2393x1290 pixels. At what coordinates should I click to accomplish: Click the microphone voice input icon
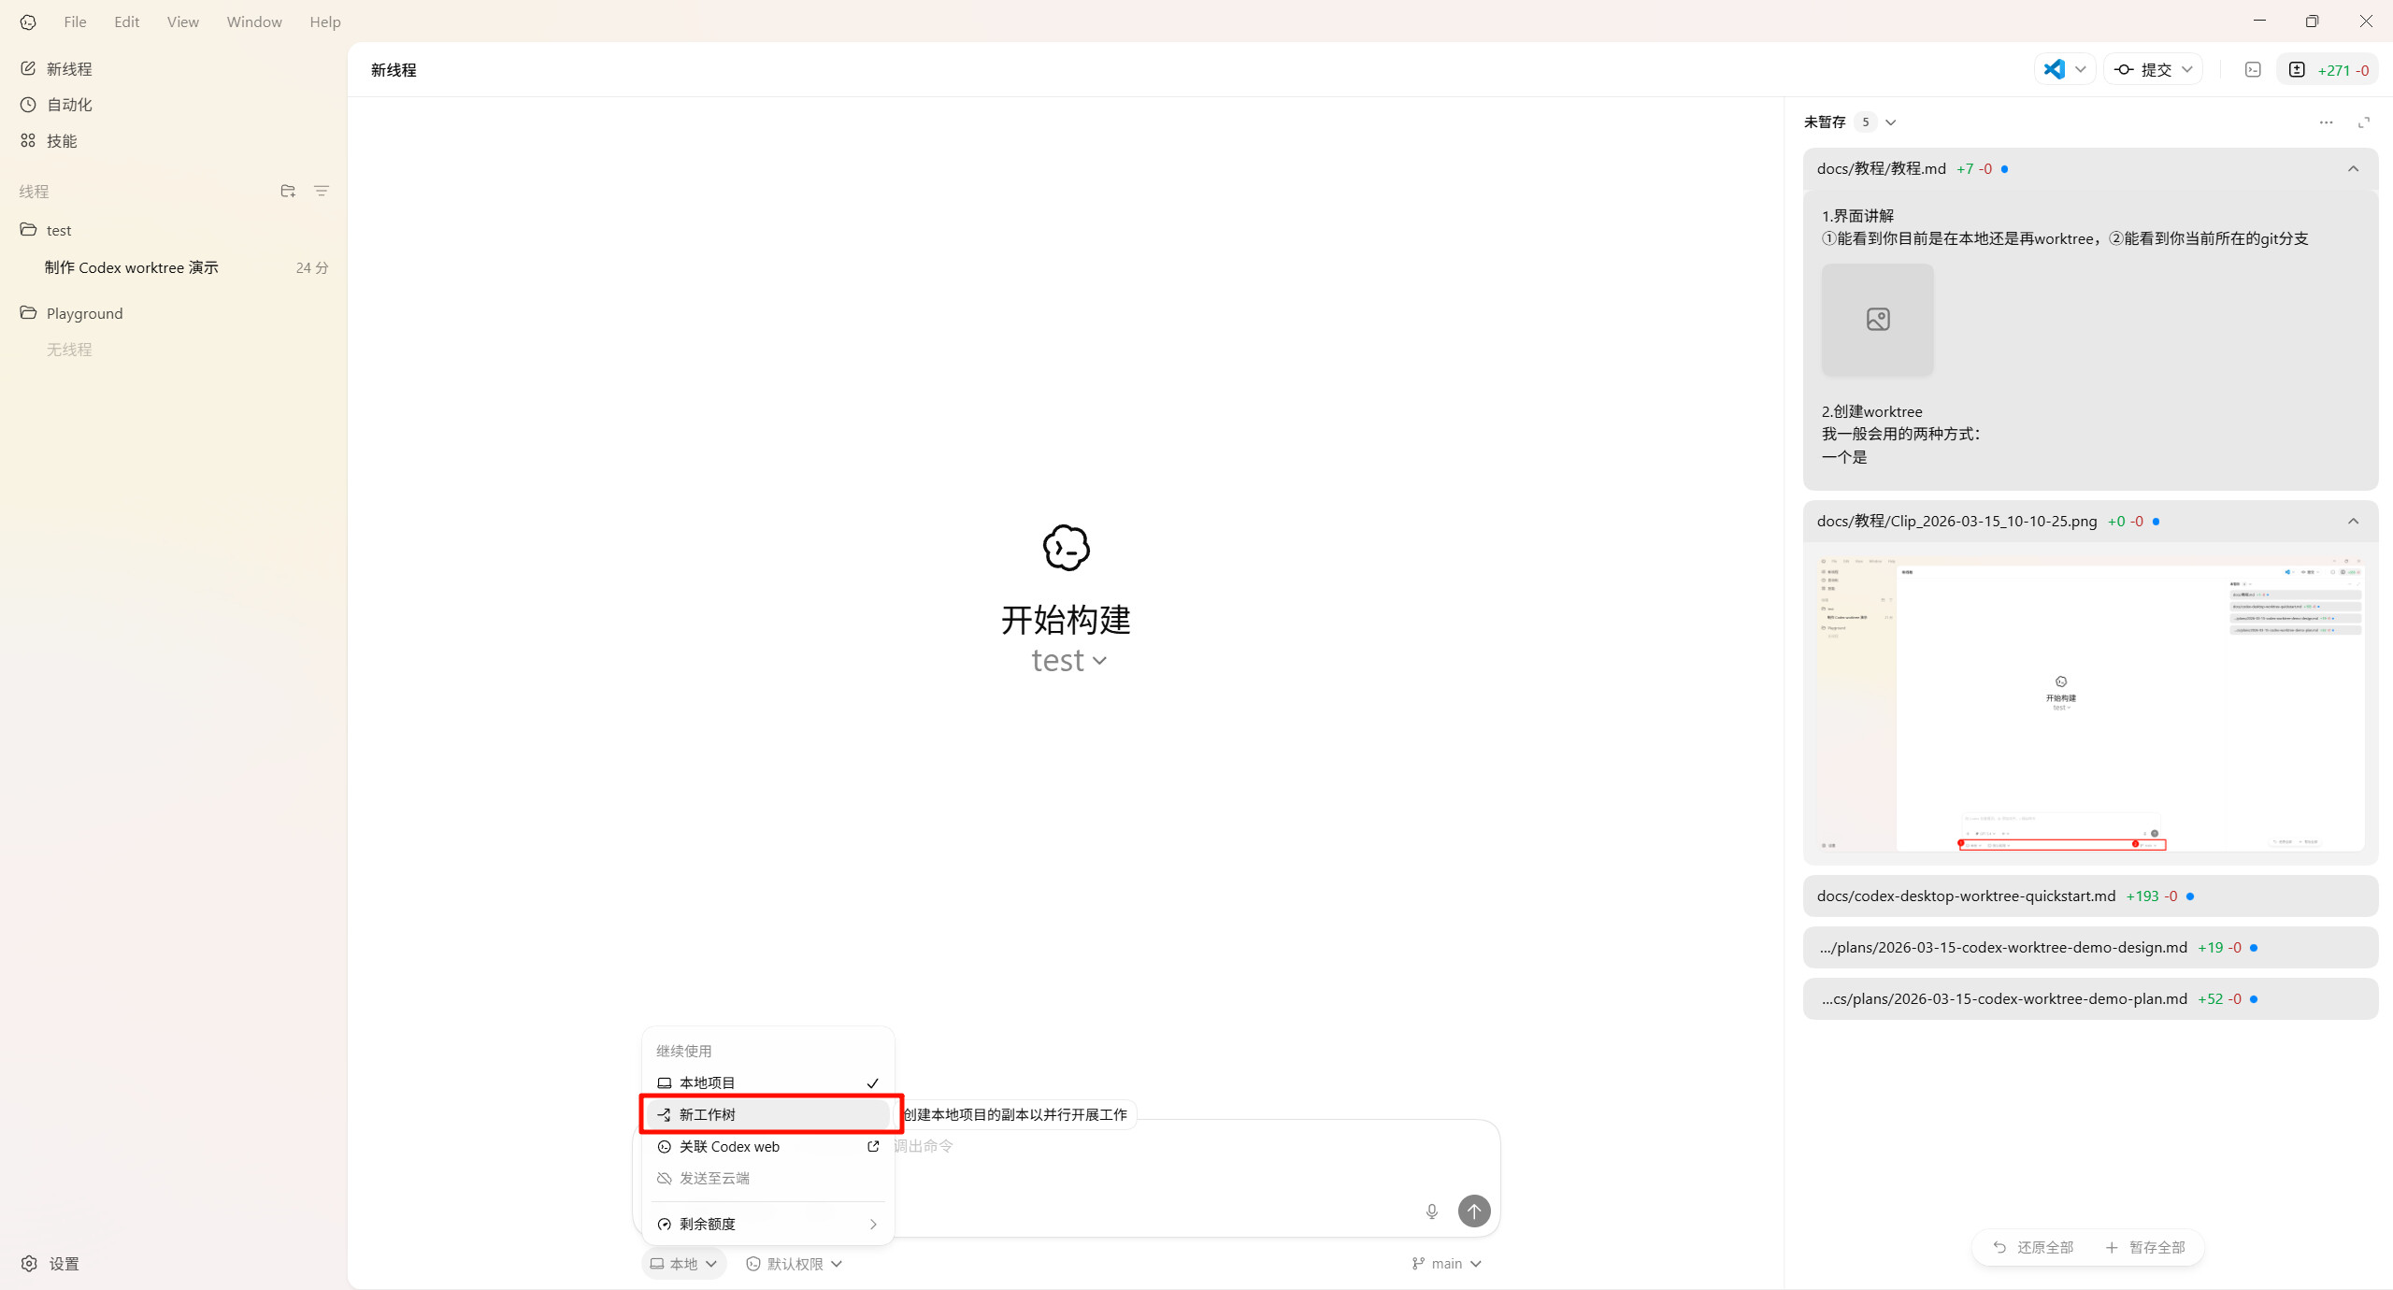1431,1211
